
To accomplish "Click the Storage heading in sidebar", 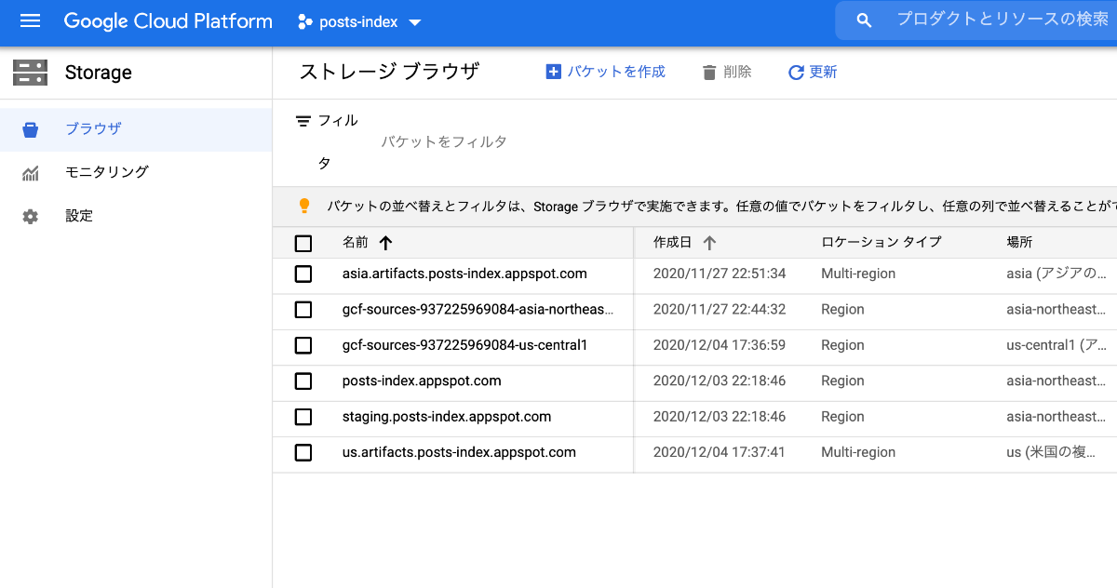I will (x=99, y=73).
